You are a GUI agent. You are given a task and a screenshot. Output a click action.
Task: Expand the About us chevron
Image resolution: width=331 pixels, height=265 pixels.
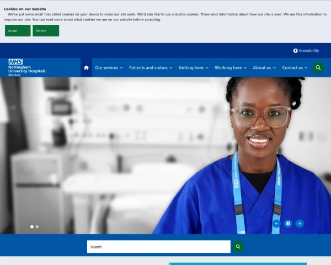tap(274, 68)
